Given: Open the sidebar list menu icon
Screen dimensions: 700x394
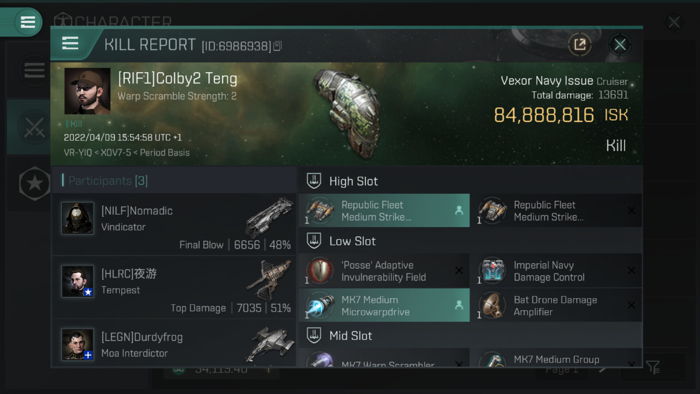Looking at the screenshot, I should (34, 70).
